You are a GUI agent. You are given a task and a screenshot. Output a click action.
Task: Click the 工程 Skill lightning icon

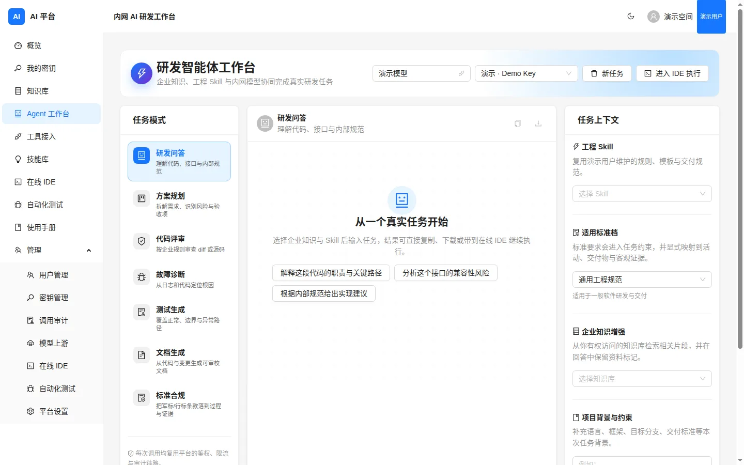click(x=576, y=147)
